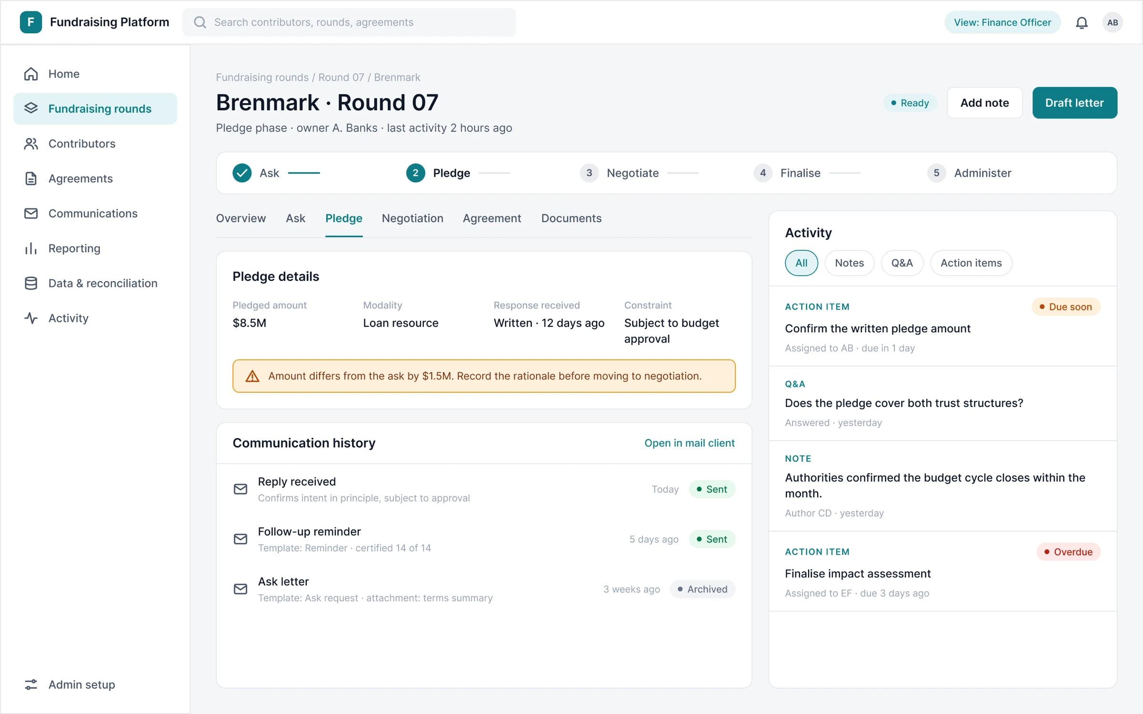Open Reporting in the sidebar

click(95, 248)
